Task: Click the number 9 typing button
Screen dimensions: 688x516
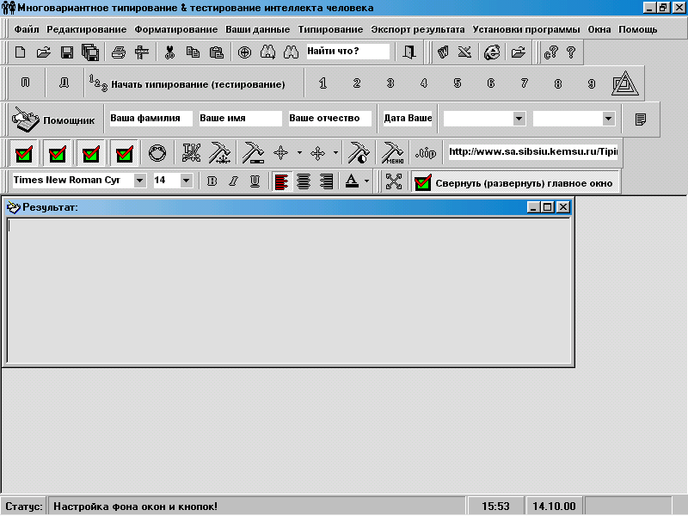Action: click(x=592, y=83)
